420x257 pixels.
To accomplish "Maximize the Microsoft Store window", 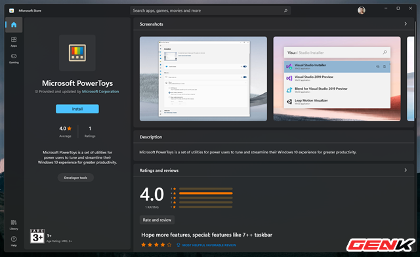I will pyautogui.click(x=398, y=9).
